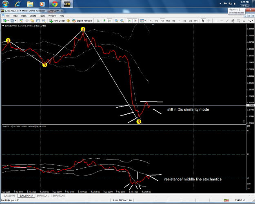Click the '1943/0 kb' connection status
The image size is (255, 204).
(240, 200)
